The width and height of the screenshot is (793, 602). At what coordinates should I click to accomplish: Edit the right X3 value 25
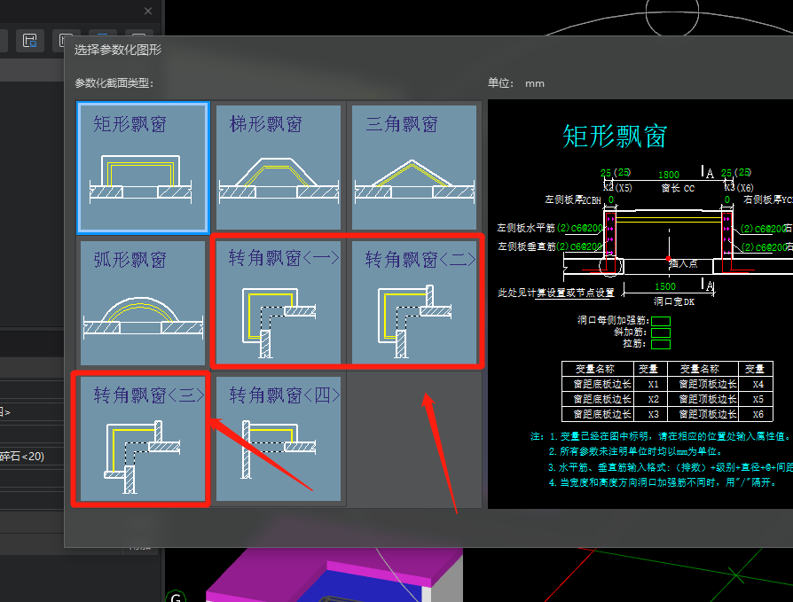pos(726,173)
